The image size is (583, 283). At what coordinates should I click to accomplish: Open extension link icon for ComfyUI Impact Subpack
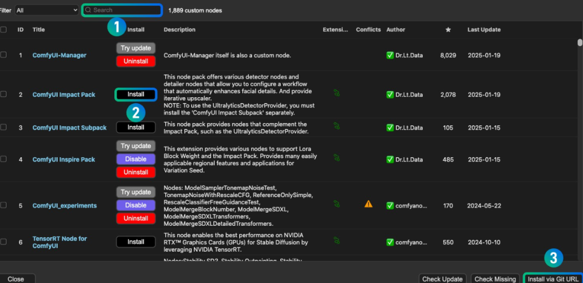tap(337, 126)
